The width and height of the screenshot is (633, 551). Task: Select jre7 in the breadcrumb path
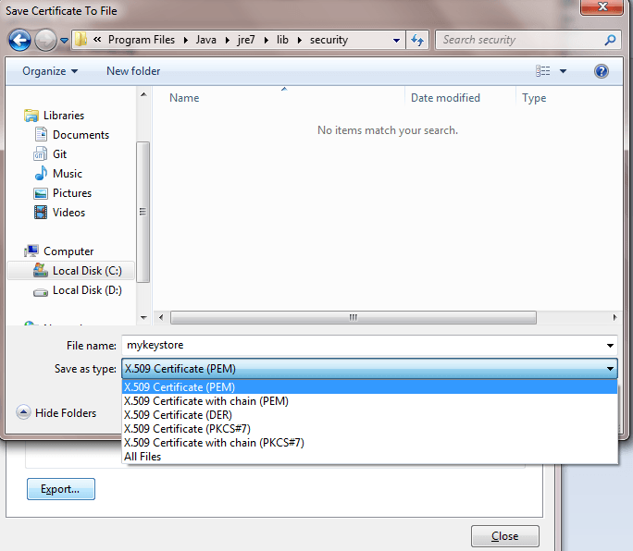246,40
